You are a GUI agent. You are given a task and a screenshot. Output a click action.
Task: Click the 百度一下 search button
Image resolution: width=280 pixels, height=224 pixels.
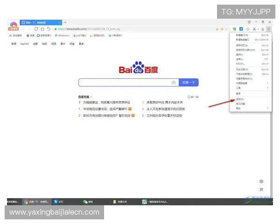pyautogui.click(x=189, y=83)
